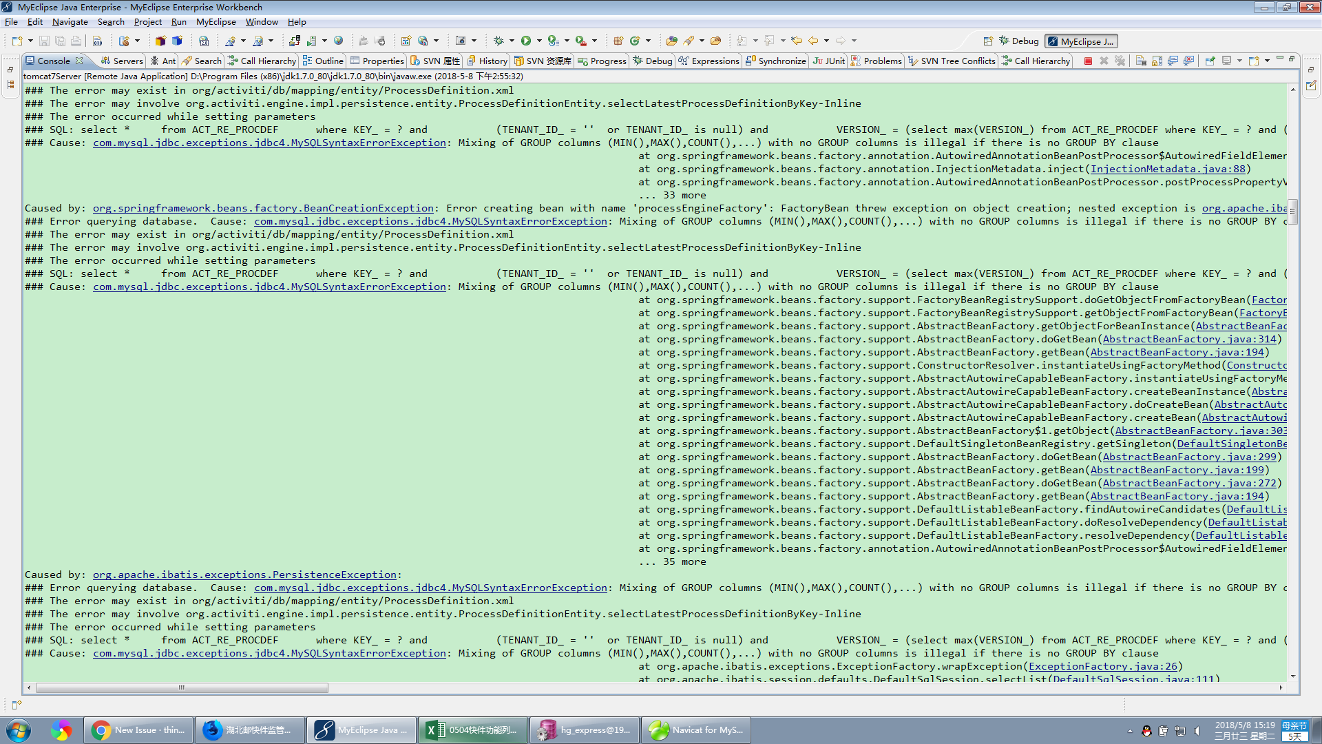Open the Navigate menu
The width and height of the screenshot is (1322, 744).
tap(70, 22)
